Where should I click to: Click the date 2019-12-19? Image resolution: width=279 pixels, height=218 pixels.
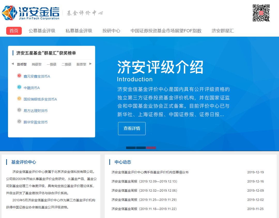click(255, 172)
